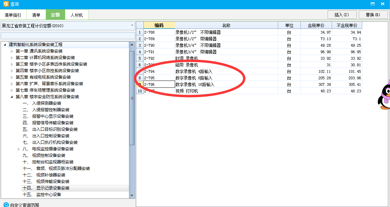Select the 定额 tab

pos(56,15)
